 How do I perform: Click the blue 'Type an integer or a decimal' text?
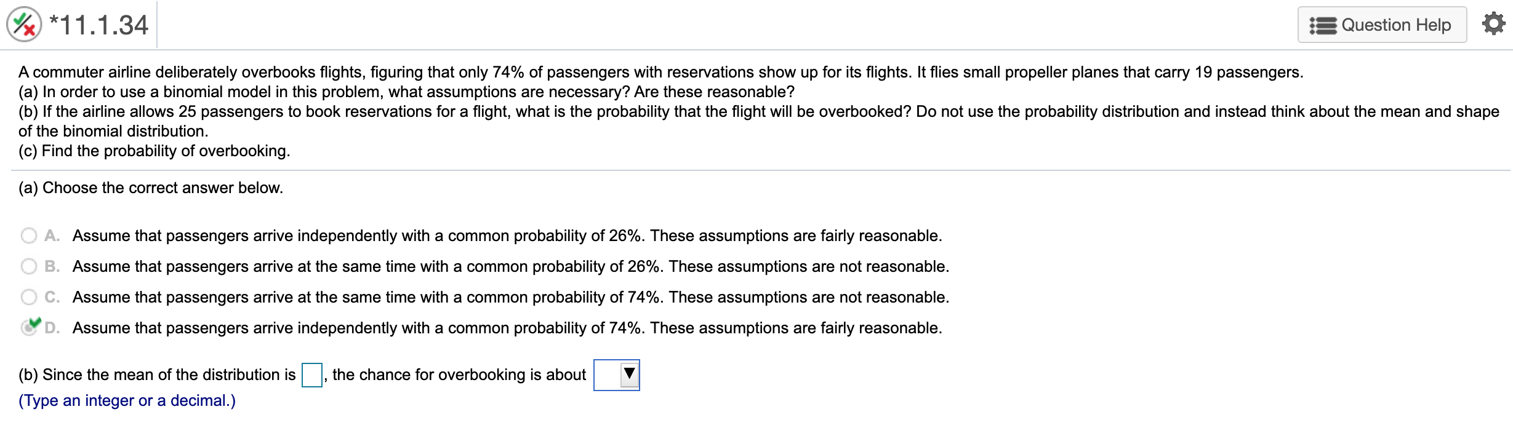pyautogui.click(x=126, y=400)
